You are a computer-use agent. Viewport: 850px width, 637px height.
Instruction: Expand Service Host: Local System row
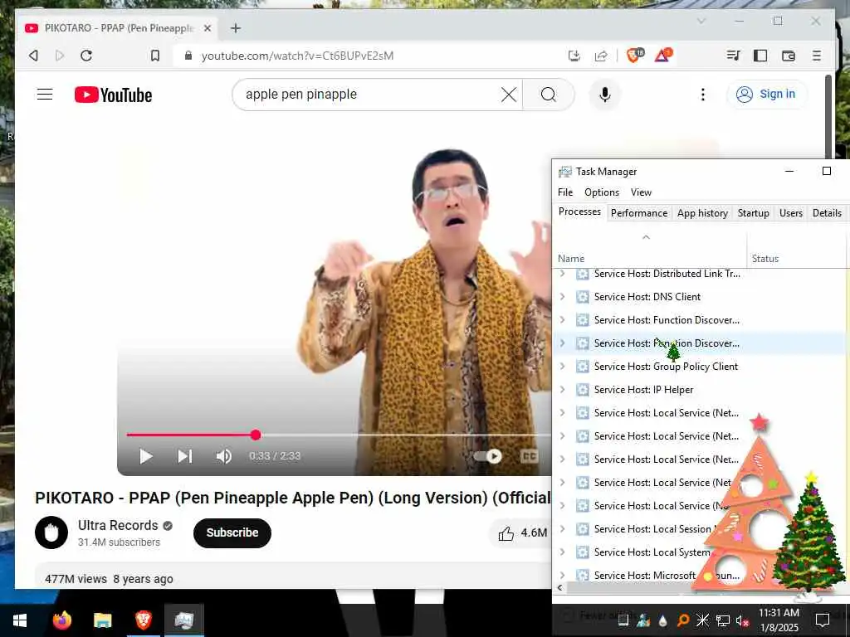pos(562,552)
